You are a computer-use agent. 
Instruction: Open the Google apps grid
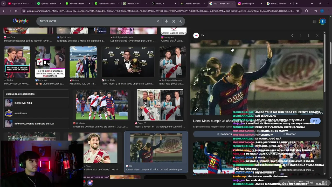(315, 21)
